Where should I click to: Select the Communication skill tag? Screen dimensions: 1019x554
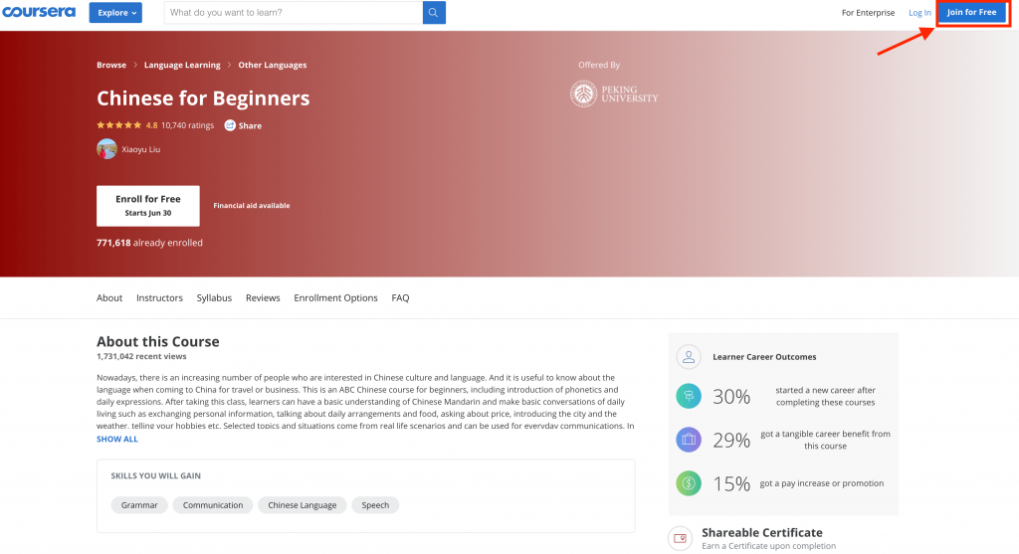pyautogui.click(x=213, y=505)
